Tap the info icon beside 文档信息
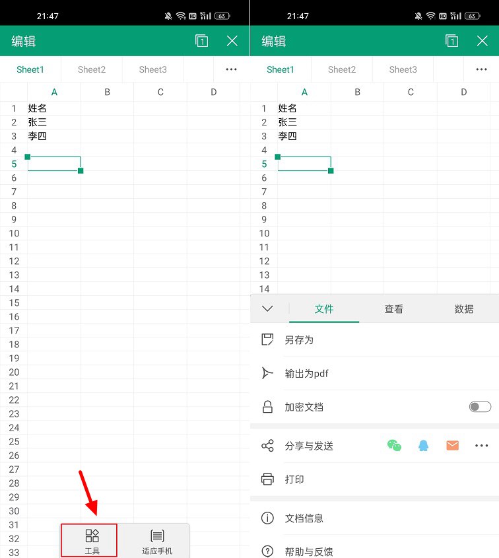This screenshot has height=558, width=499. pos(267,518)
